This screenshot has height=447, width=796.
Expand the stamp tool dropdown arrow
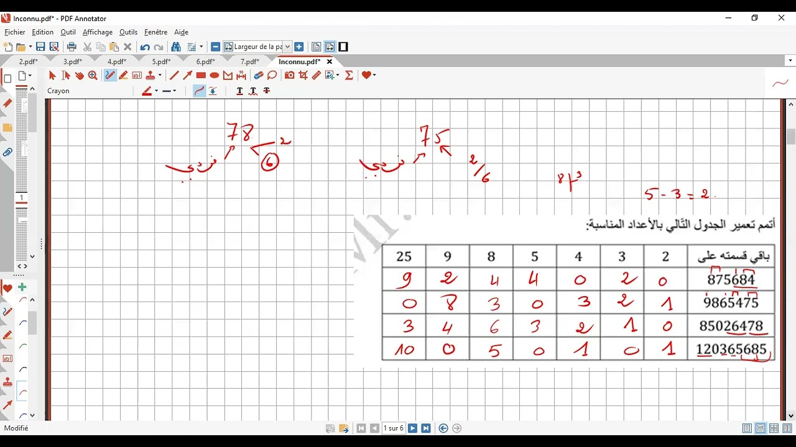[x=160, y=75]
